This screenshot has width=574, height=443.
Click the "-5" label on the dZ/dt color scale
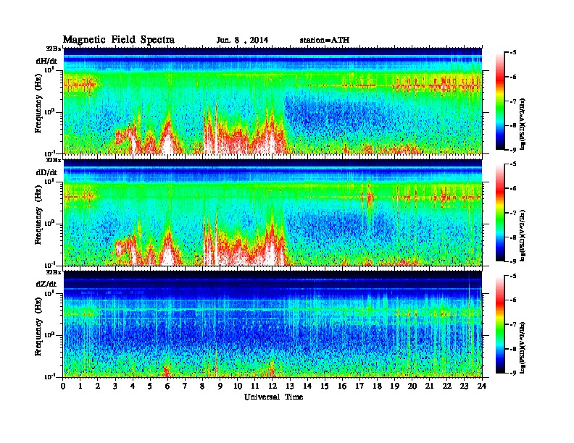[x=513, y=276]
